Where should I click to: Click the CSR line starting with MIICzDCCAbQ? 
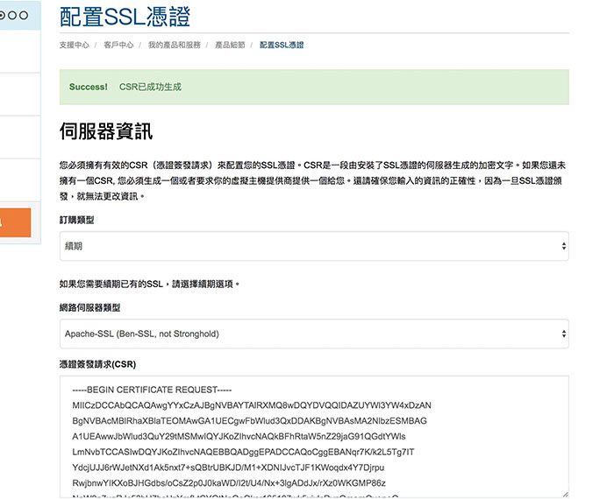(252, 405)
